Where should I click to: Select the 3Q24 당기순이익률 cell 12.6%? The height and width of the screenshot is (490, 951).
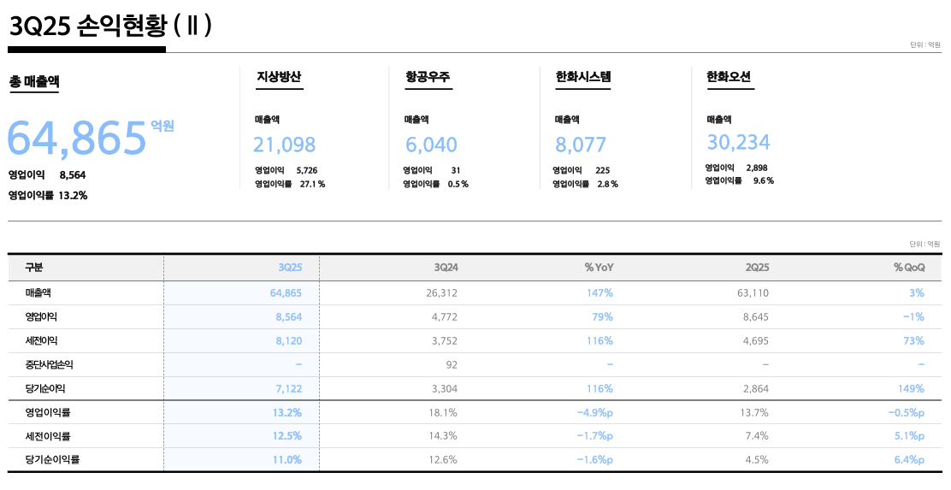[443, 460]
